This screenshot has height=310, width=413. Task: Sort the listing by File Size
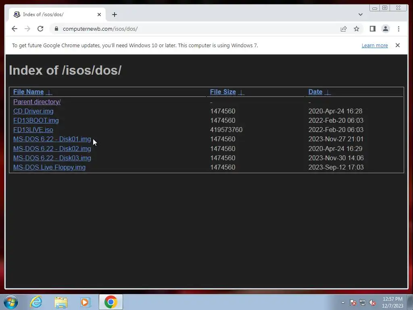(x=223, y=92)
